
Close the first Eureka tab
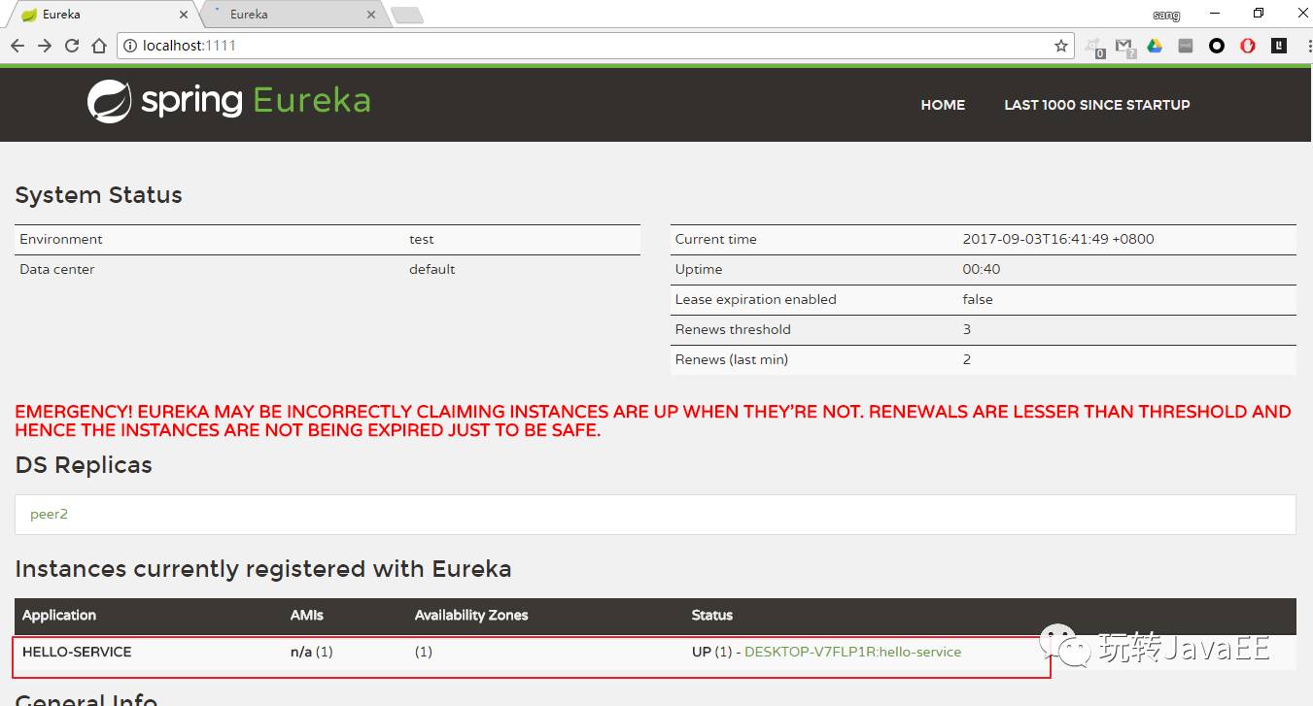182,15
